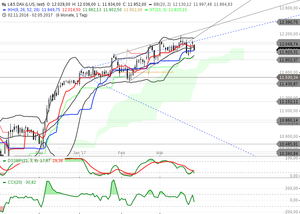This screenshot has width=300, height=214.
Task: Select the Mär axis label
Action: click(159, 153)
